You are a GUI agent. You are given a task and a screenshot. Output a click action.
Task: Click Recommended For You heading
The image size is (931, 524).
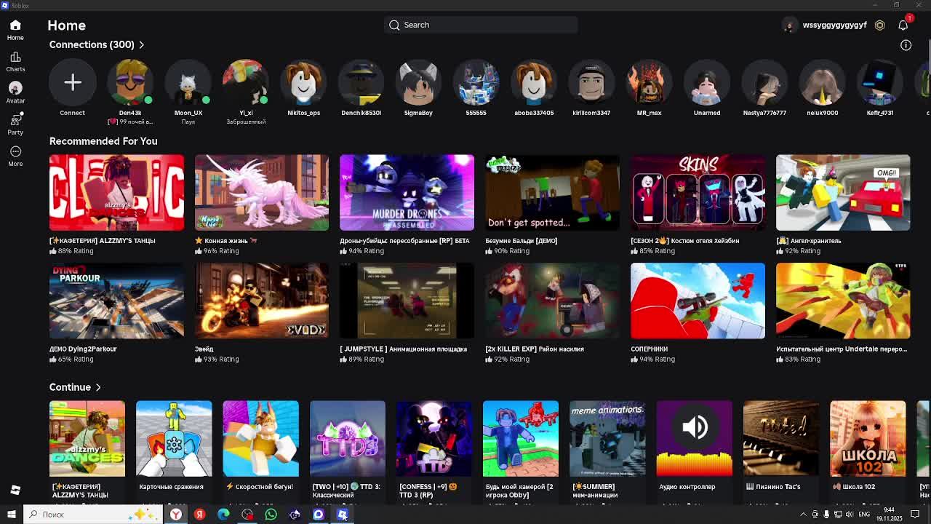pyautogui.click(x=103, y=141)
